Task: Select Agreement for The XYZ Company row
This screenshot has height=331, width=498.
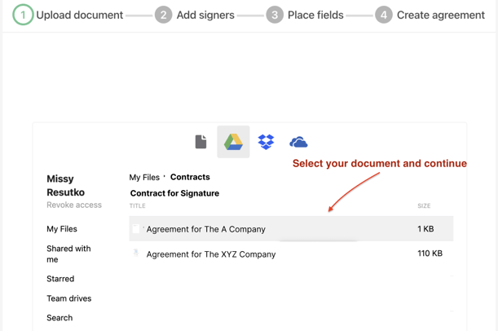Action: pyautogui.click(x=291, y=254)
